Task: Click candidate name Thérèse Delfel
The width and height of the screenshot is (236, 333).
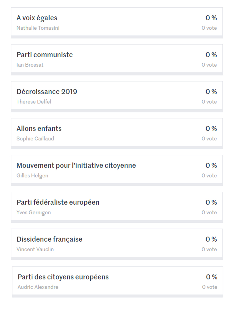Action: point(34,102)
